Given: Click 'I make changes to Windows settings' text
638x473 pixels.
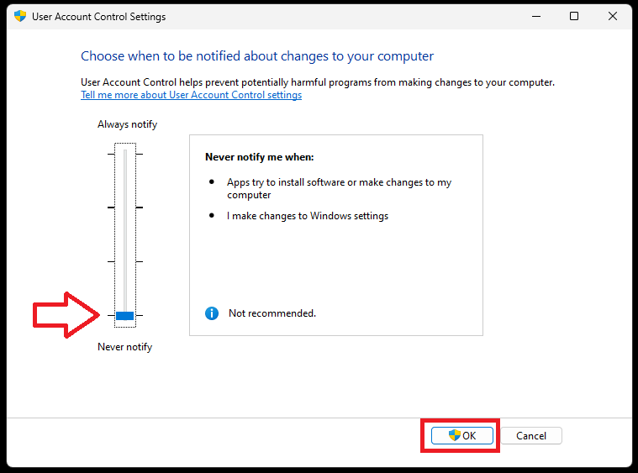Looking at the screenshot, I should click(308, 216).
